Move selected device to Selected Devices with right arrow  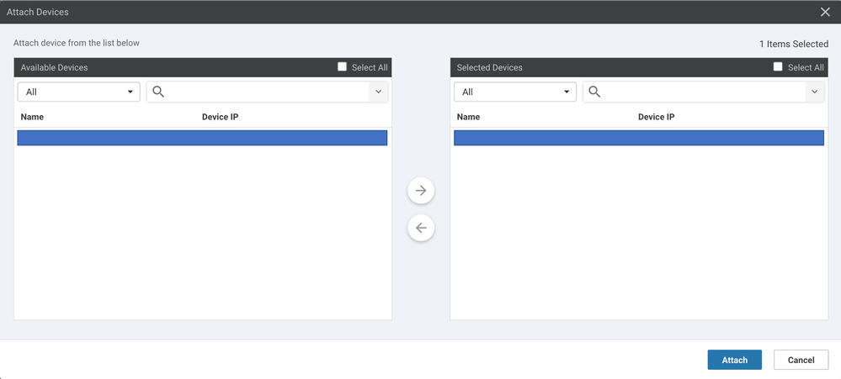[421, 191]
